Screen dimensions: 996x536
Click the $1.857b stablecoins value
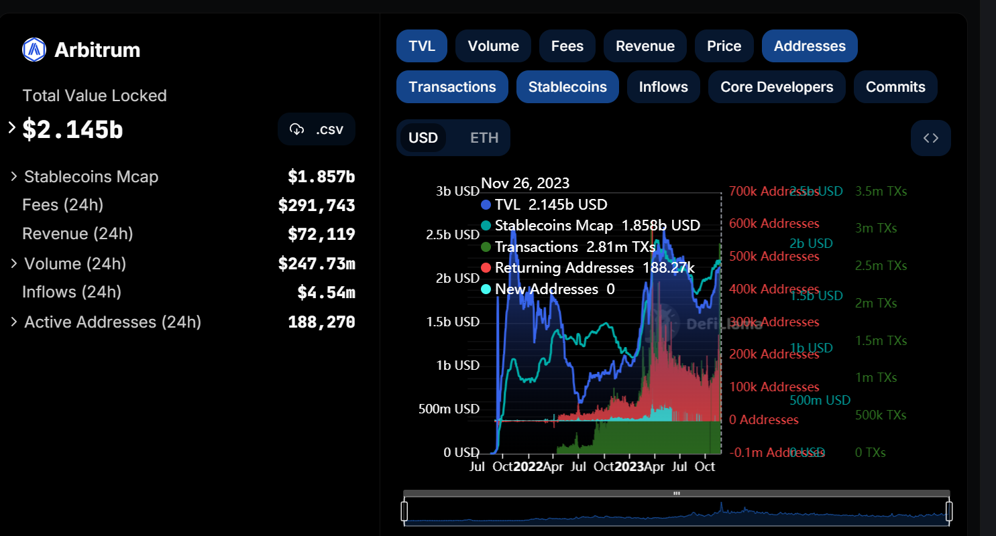(321, 176)
